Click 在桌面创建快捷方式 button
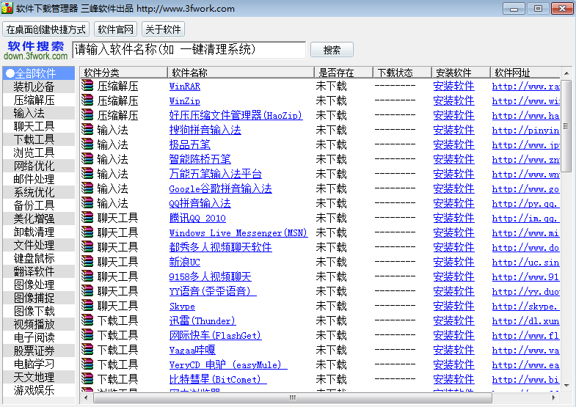The image size is (576, 407). click(46, 29)
